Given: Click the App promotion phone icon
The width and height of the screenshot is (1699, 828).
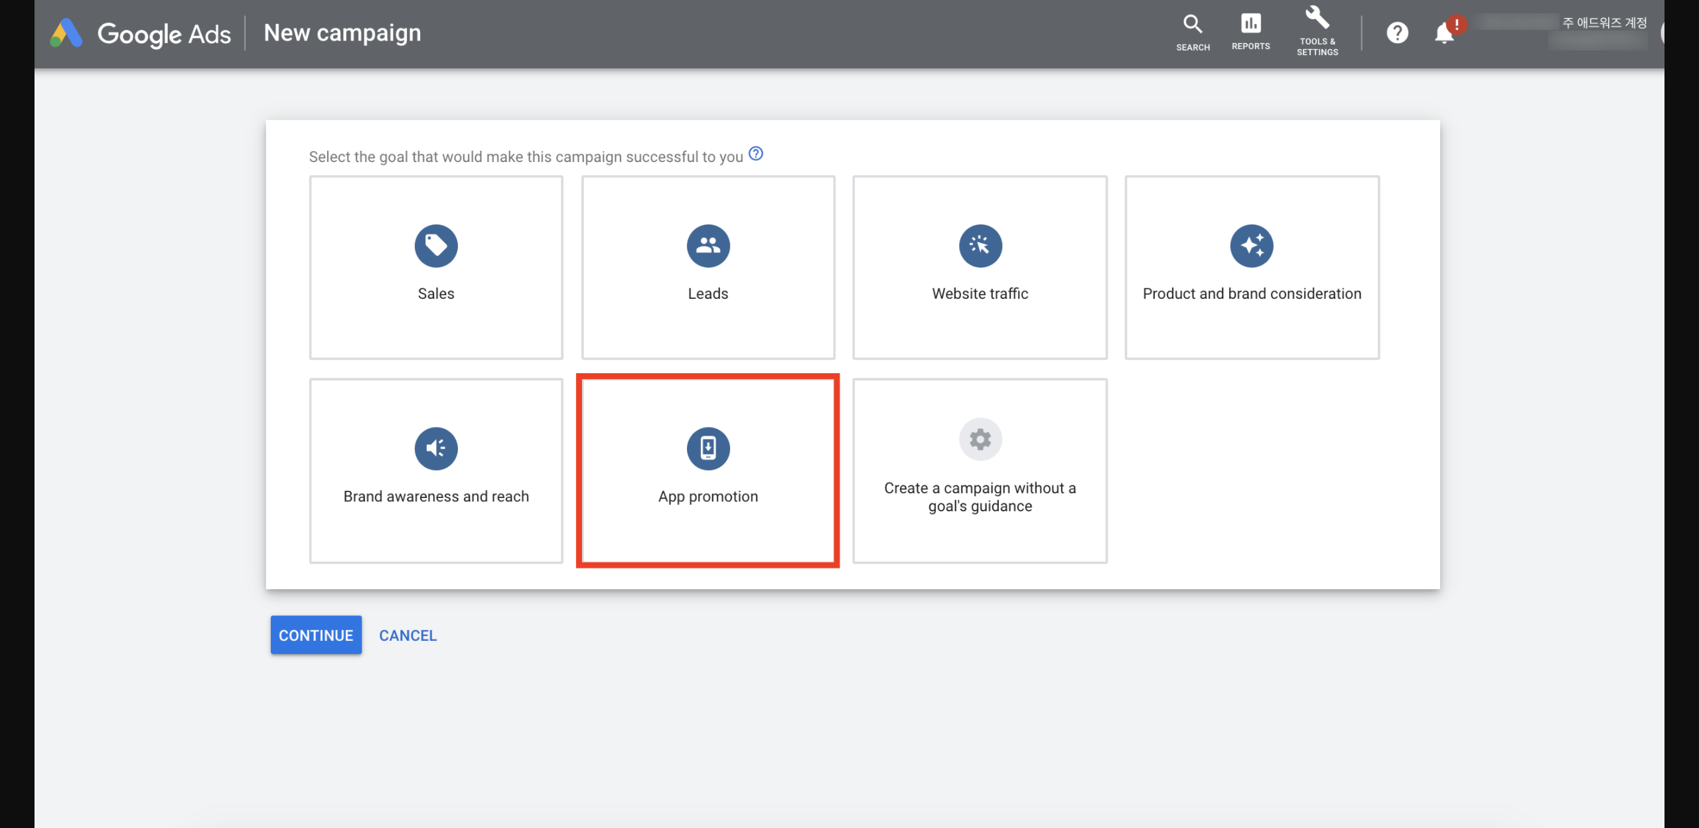Looking at the screenshot, I should [x=708, y=449].
